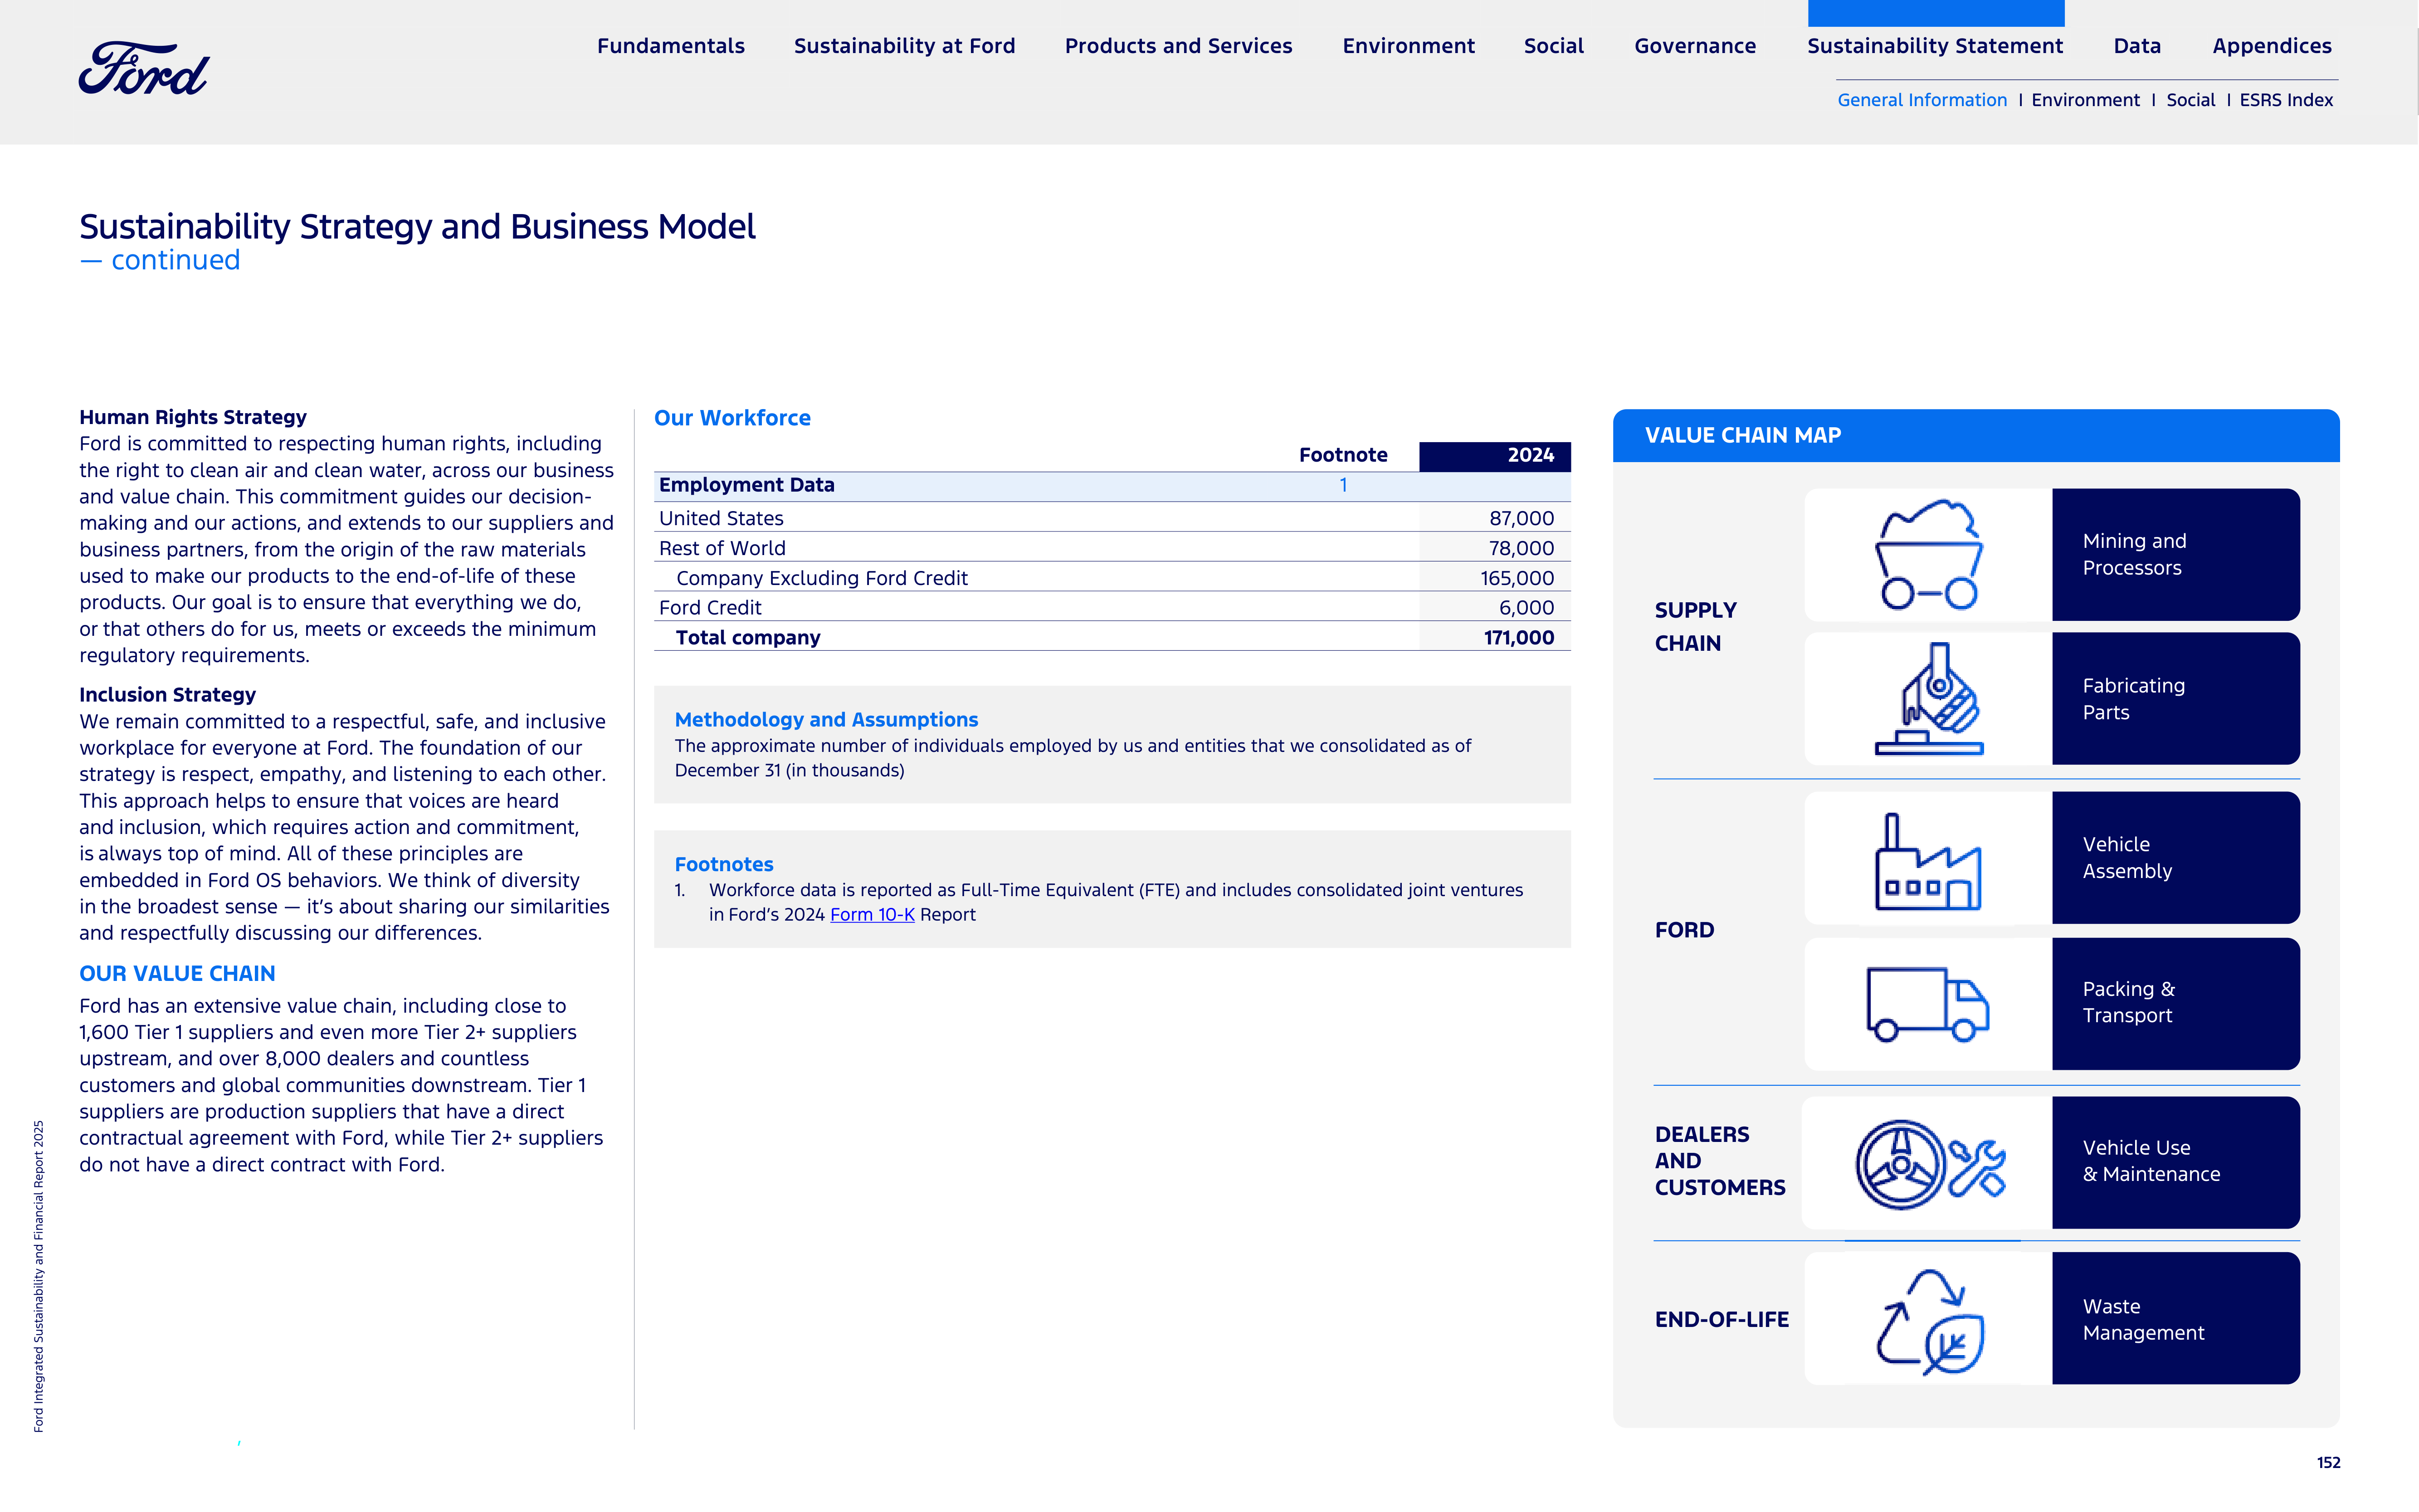Open the Appendices tab
2419x1512 pixels.
tap(2272, 46)
